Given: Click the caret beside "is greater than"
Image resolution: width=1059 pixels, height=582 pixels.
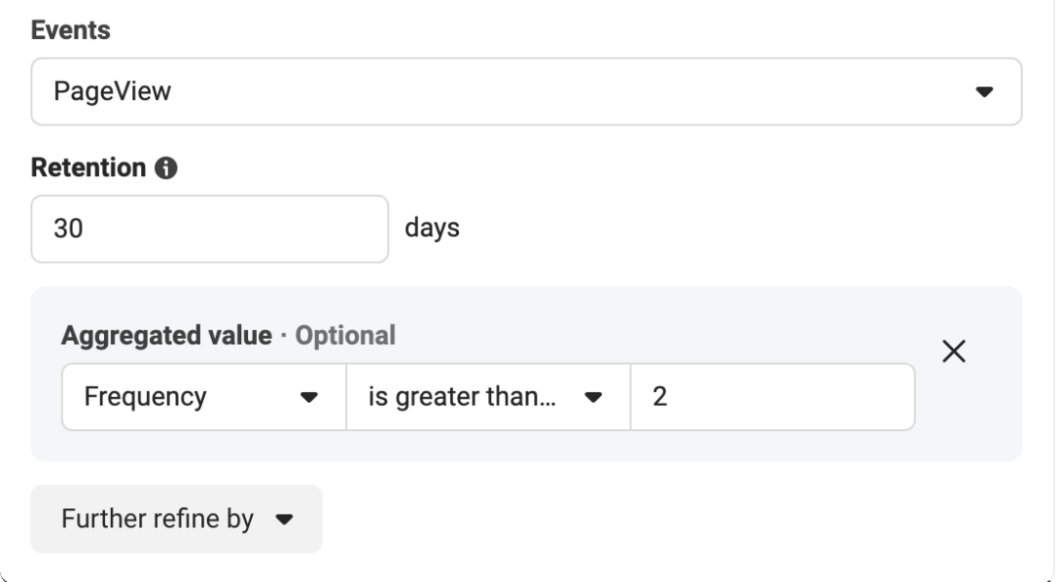Looking at the screenshot, I should tap(591, 398).
